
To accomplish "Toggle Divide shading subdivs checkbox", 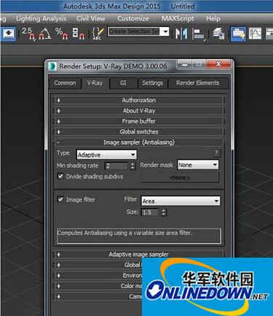I will click(x=60, y=176).
